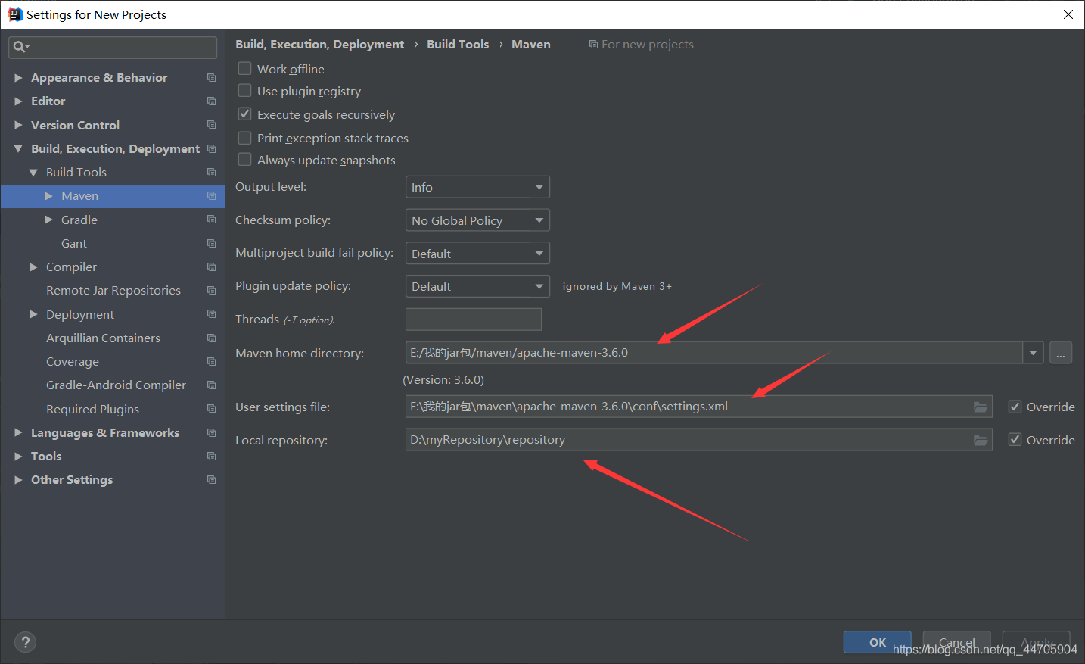Click the ellipsis browse button for Maven home
This screenshot has height=664, width=1085.
pos(1061,353)
